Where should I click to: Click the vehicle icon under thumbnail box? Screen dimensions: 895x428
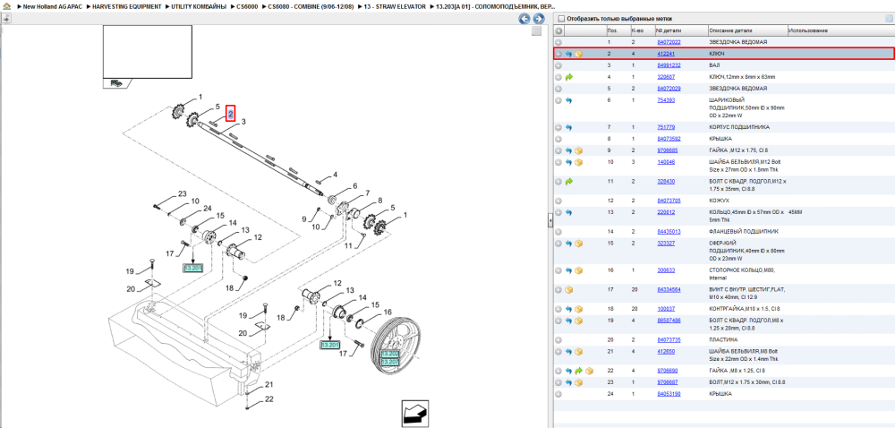115,82
